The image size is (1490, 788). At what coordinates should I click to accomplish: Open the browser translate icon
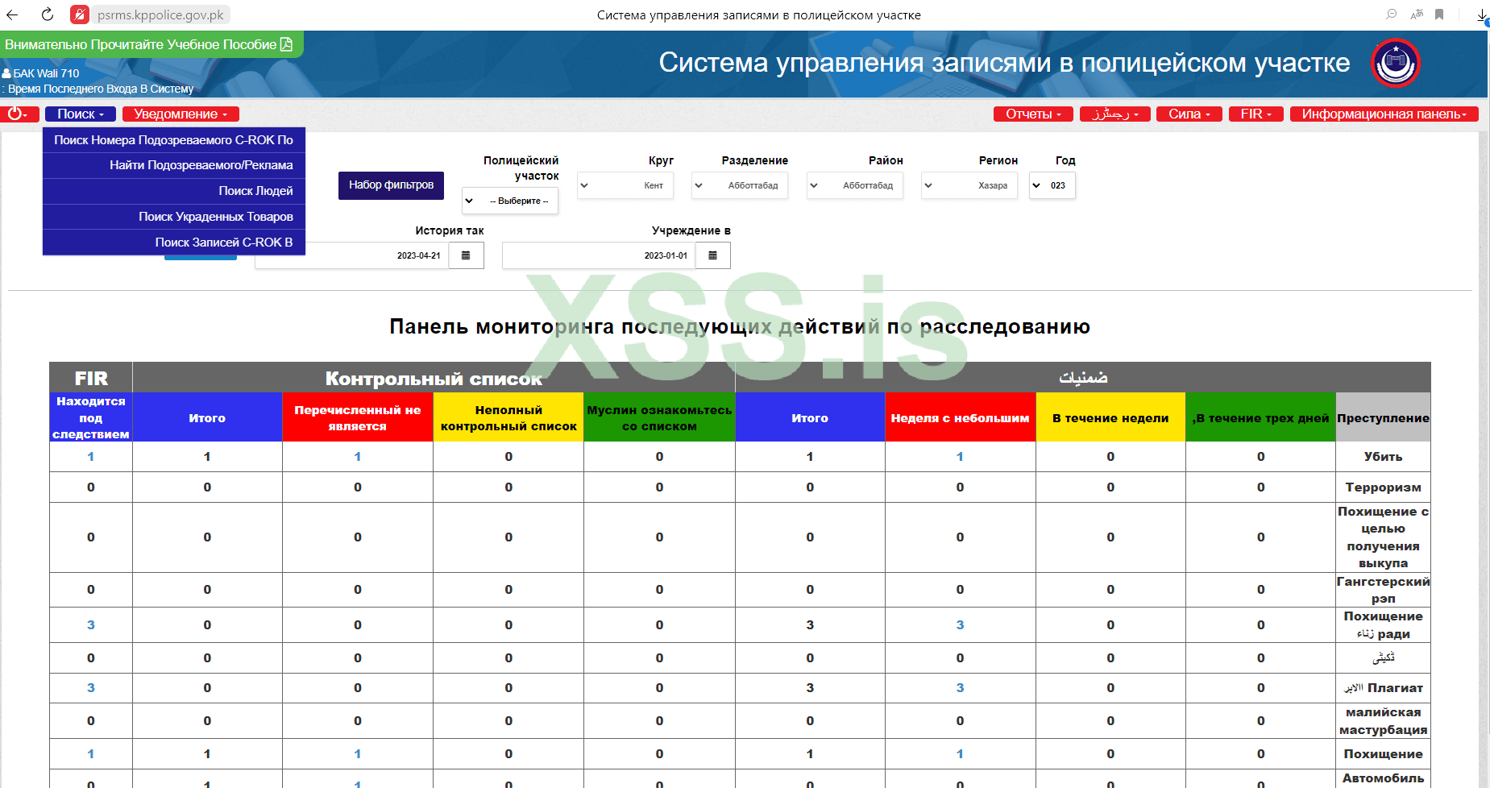coord(1417,15)
